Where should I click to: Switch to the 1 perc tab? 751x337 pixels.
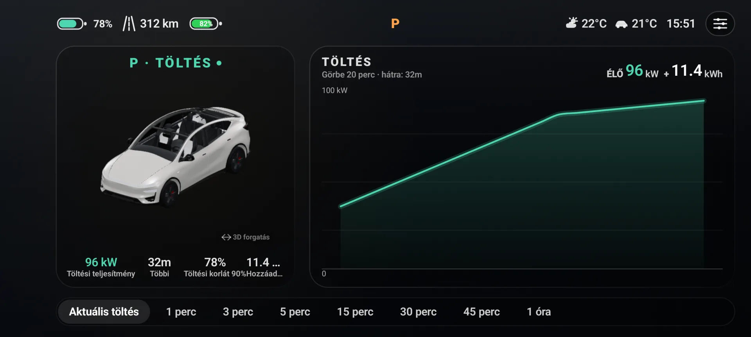[181, 312]
